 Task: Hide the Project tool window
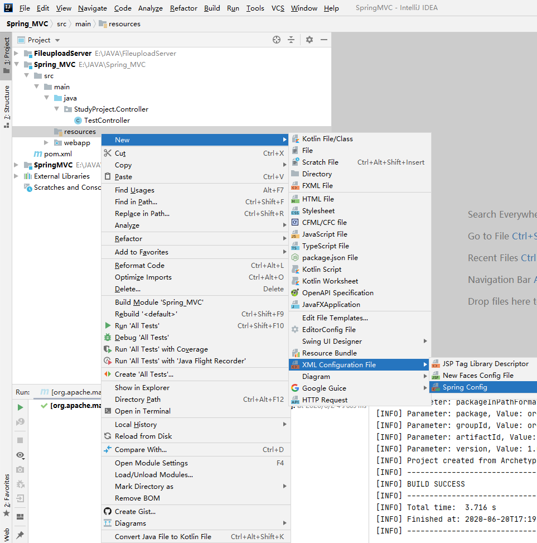[x=324, y=40]
